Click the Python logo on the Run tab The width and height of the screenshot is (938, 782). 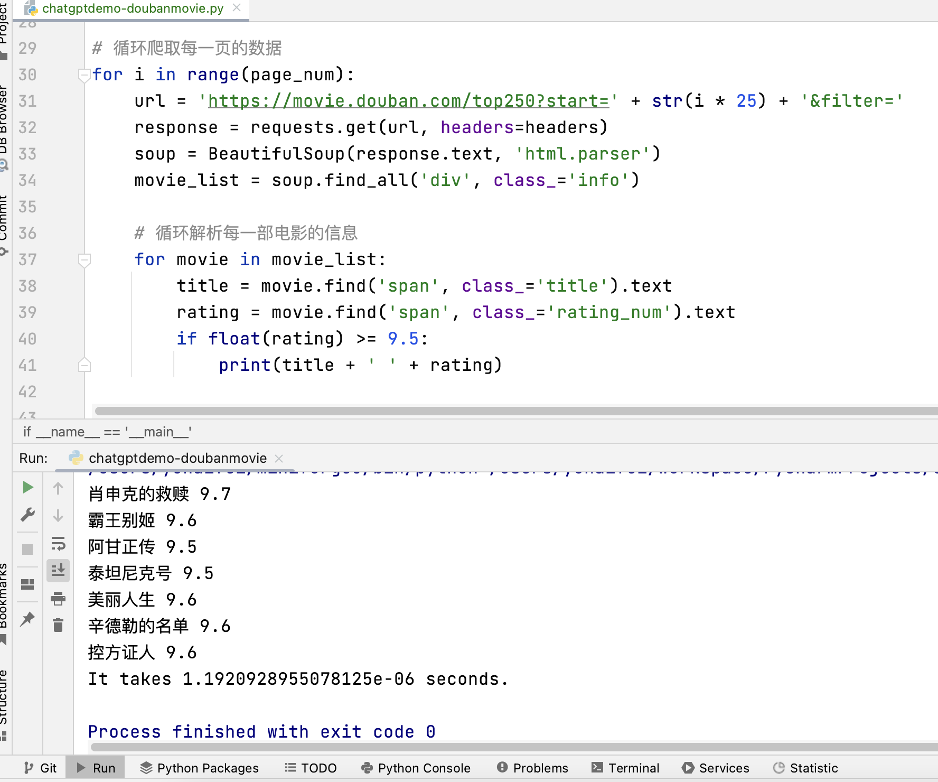point(77,458)
